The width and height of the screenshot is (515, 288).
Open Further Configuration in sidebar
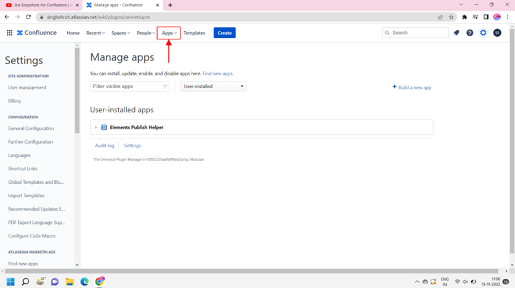click(31, 142)
